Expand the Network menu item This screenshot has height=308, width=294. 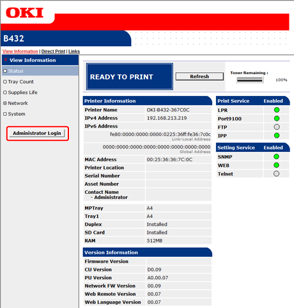[x=15, y=103]
